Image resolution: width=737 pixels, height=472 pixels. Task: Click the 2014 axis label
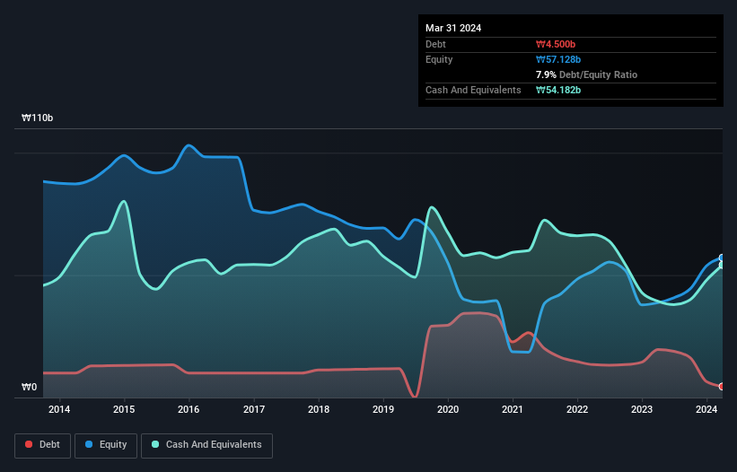point(59,409)
